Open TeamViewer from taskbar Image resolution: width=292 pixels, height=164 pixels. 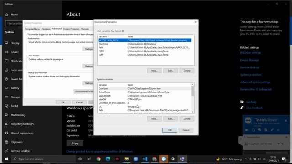164,159
